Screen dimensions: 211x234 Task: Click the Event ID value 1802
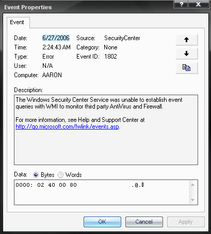110,57
